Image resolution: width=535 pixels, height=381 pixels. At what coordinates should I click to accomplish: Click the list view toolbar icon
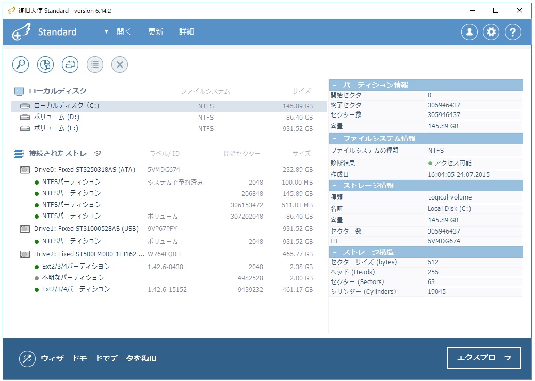95,64
